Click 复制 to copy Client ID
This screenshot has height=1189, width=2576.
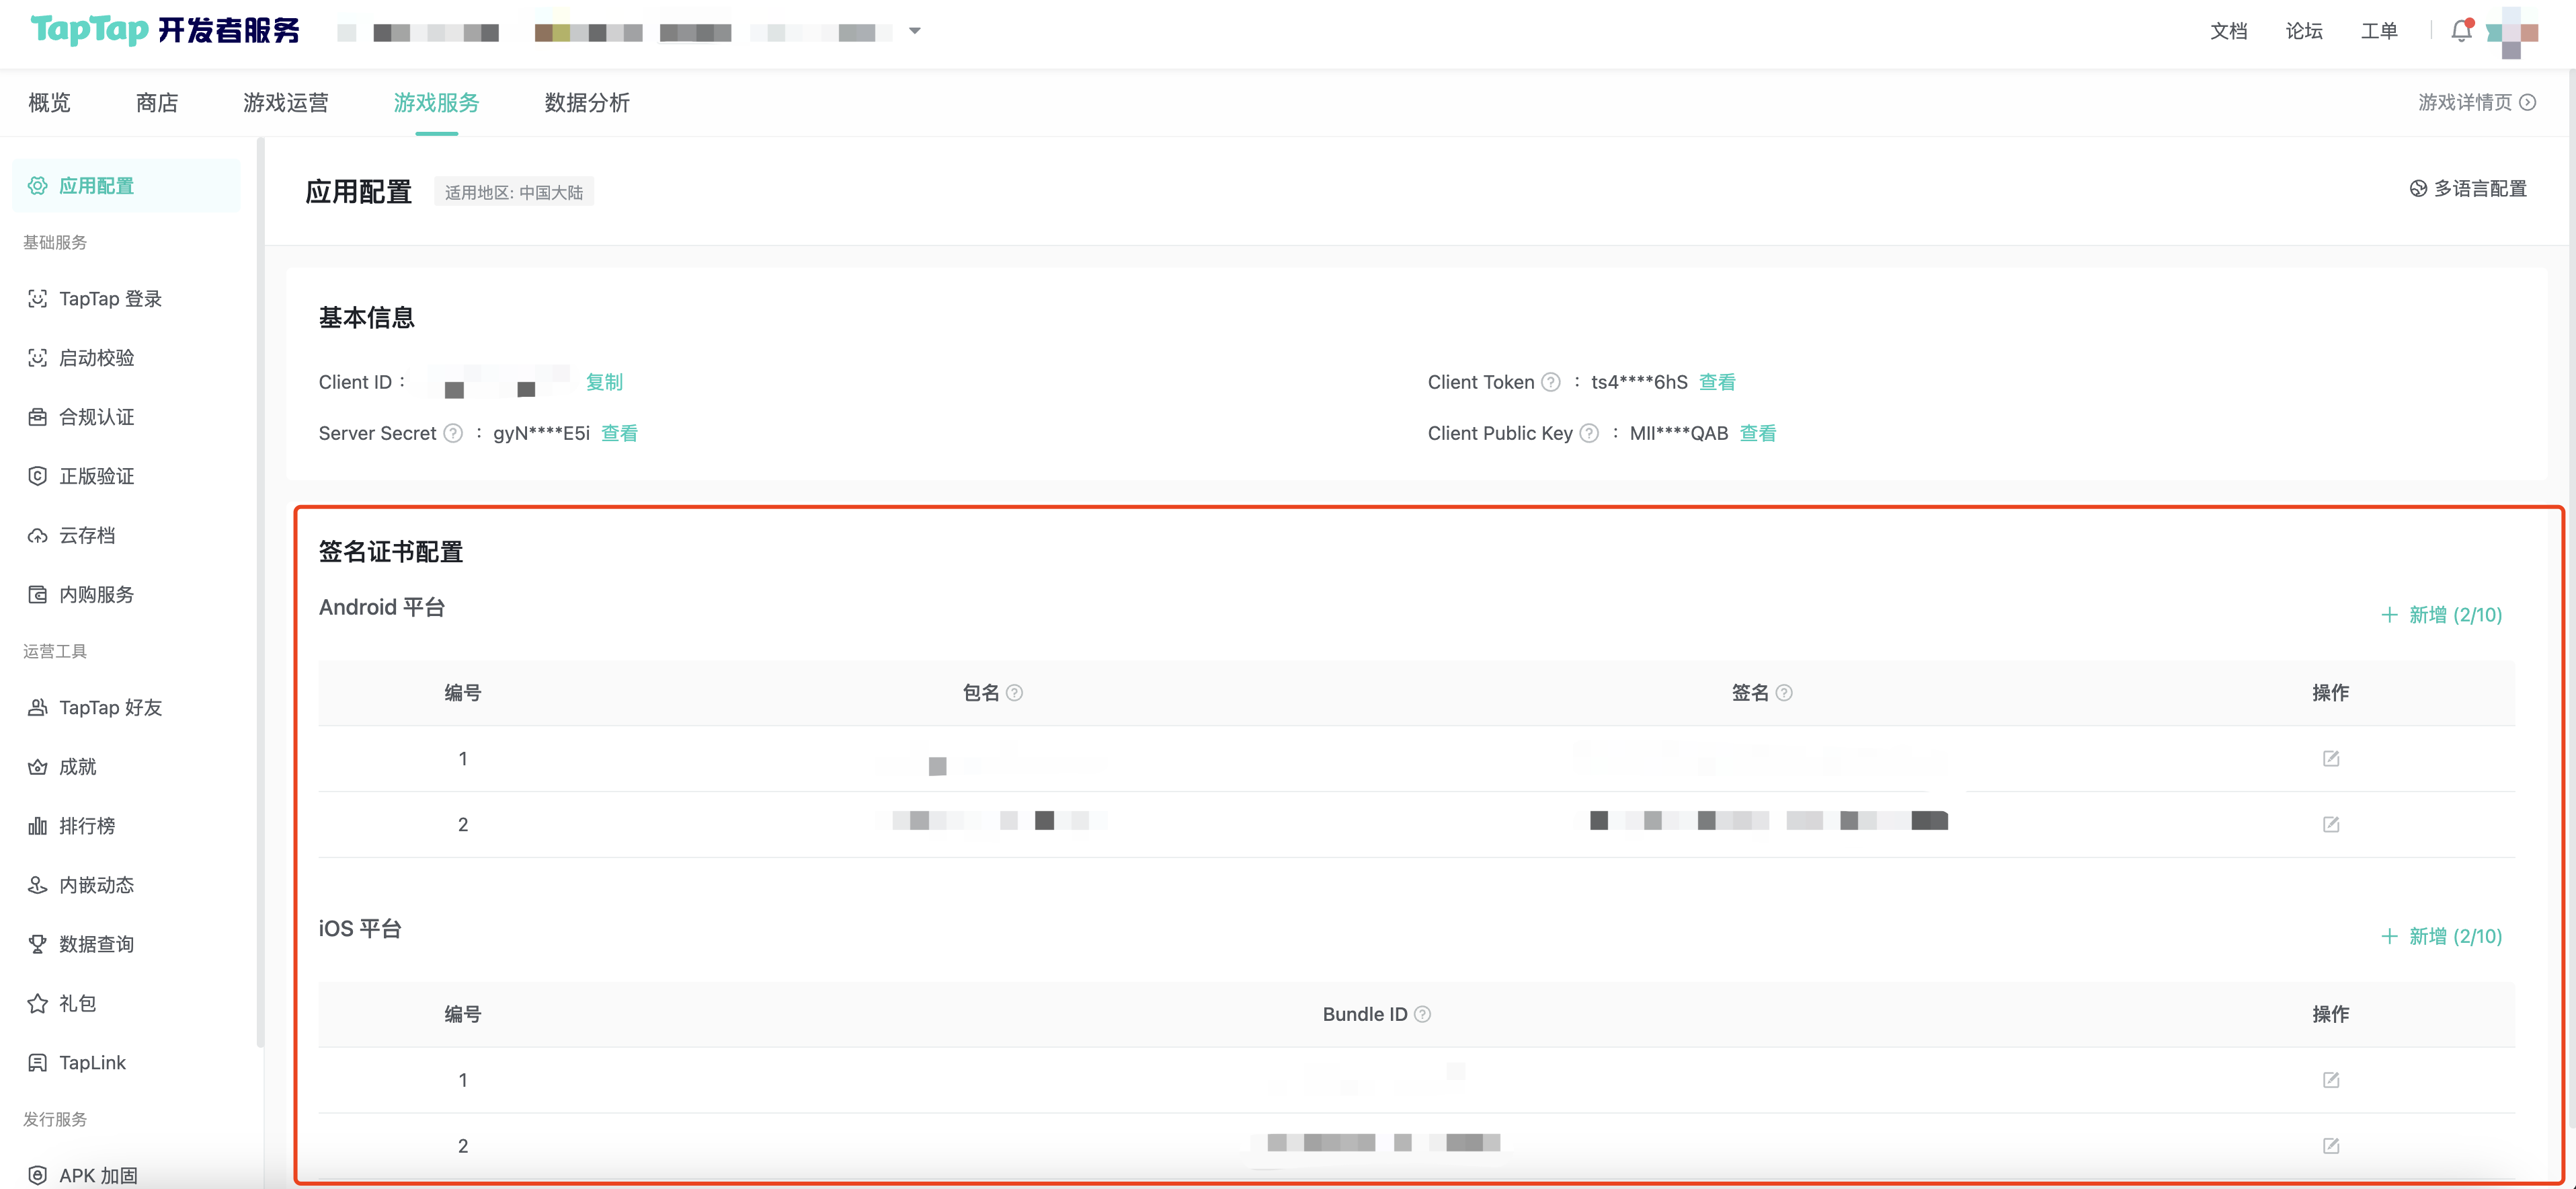click(604, 382)
